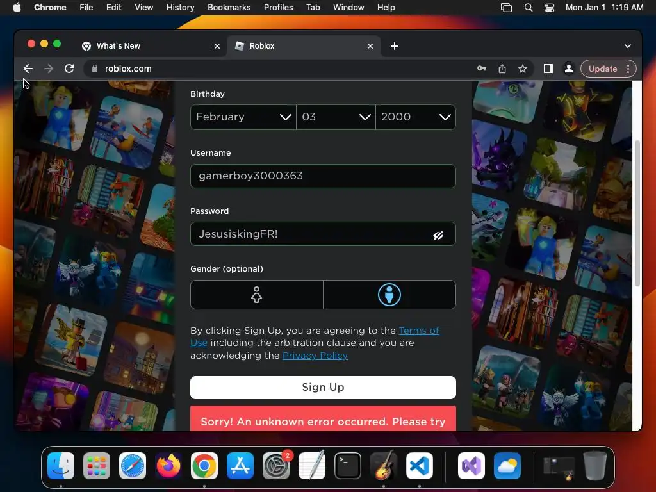
Task: Open the birthday year dropdown 2000
Action: click(x=416, y=117)
